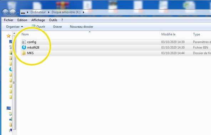Expand the arrow before Ordinateur

pos(27,12)
